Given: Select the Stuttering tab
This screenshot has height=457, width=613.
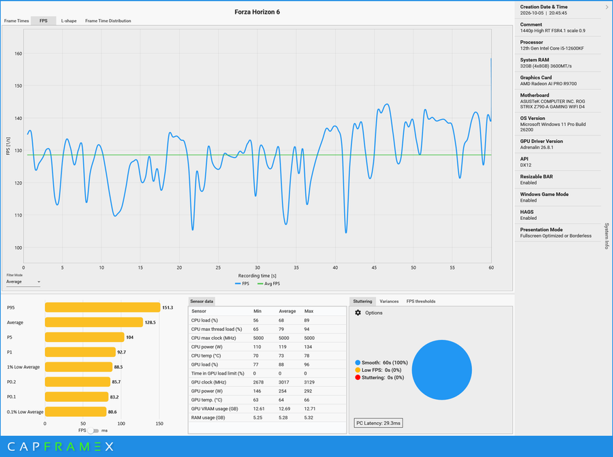Looking at the screenshot, I should (x=362, y=302).
